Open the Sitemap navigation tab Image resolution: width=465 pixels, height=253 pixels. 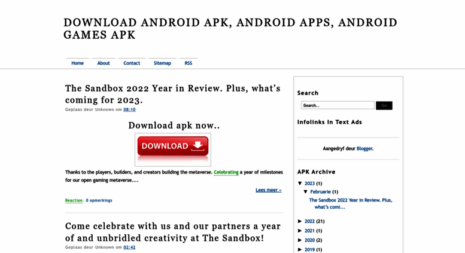click(162, 63)
